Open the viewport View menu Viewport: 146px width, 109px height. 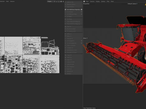coord(87,2)
